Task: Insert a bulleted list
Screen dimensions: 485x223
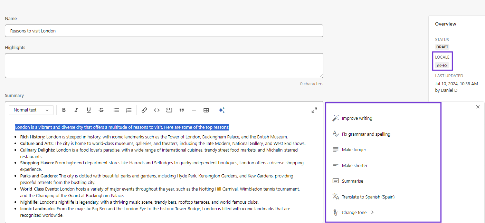Action: (x=116, y=110)
